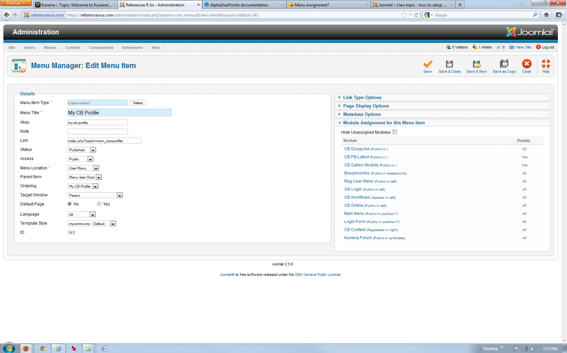Open the Ordering dropdown
This screenshot has width=567, height=353.
click(x=83, y=186)
